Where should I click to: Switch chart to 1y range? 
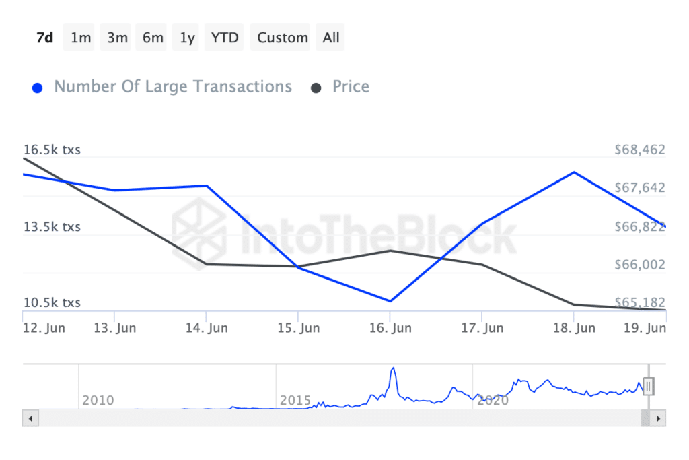point(187,38)
